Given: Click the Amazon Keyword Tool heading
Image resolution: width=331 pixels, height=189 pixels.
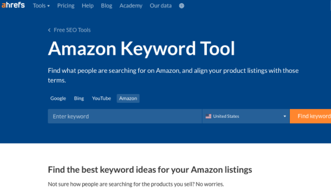Looking at the screenshot, I should click(x=141, y=49).
